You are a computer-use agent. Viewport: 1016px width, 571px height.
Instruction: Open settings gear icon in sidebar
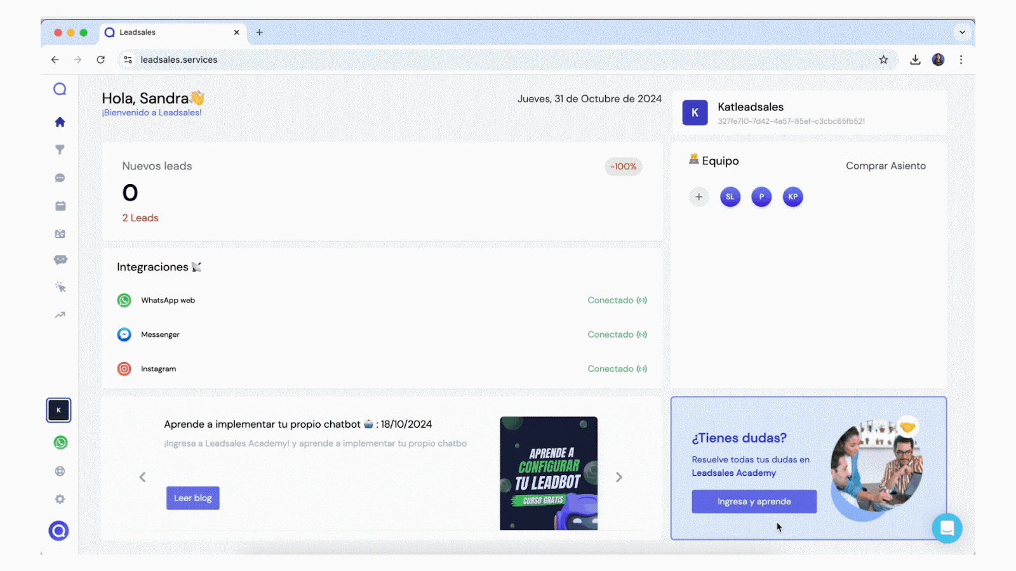(60, 499)
